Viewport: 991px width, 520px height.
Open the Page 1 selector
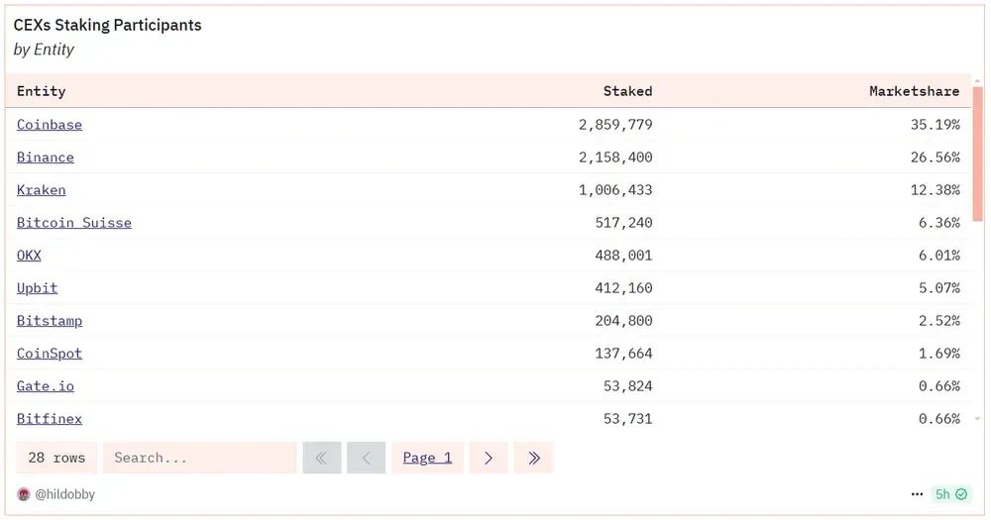427,458
